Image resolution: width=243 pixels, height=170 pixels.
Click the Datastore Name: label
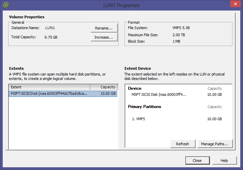[25, 28]
